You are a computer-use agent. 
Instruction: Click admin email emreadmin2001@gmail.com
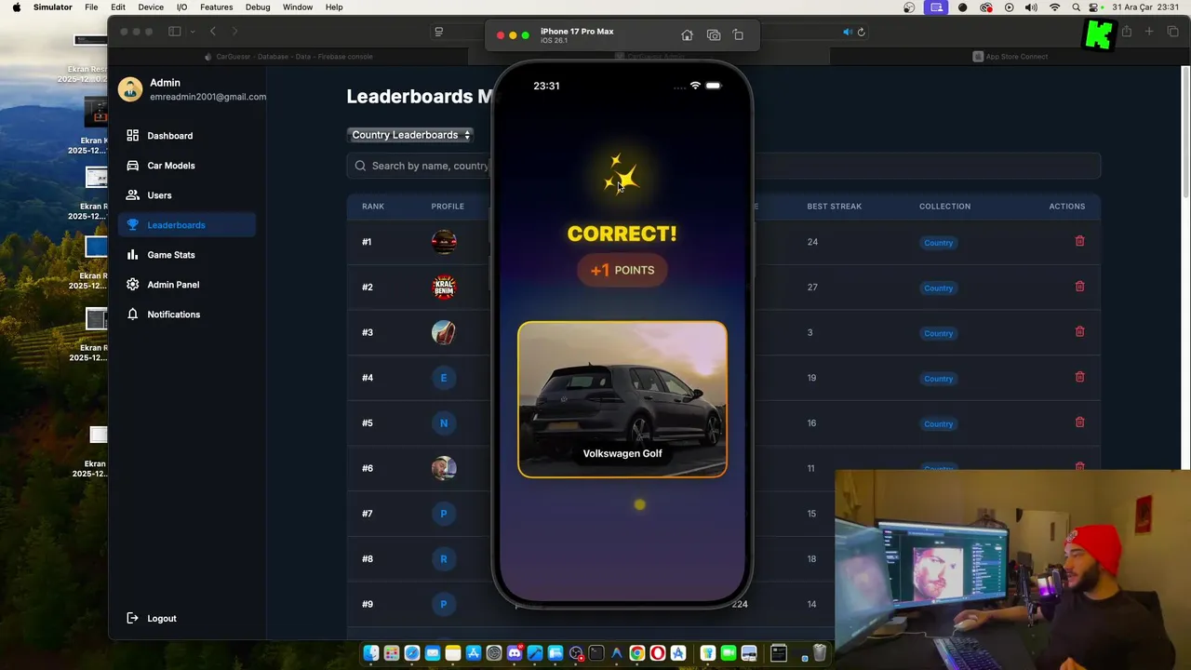pyautogui.click(x=208, y=97)
